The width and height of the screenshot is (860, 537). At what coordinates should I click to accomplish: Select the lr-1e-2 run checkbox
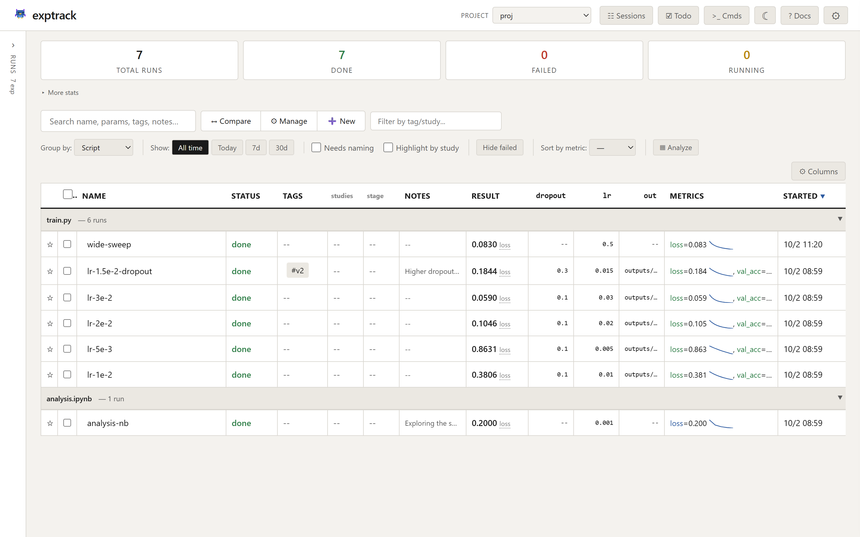(67, 374)
